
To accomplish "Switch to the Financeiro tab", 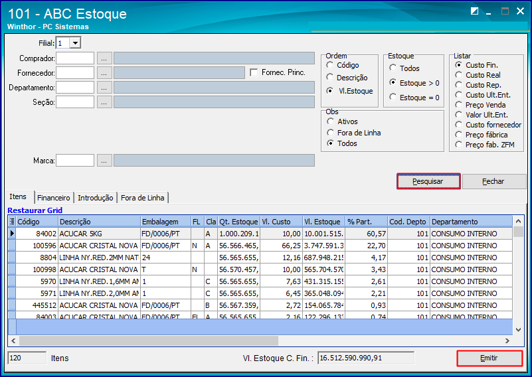I will [x=54, y=198].
